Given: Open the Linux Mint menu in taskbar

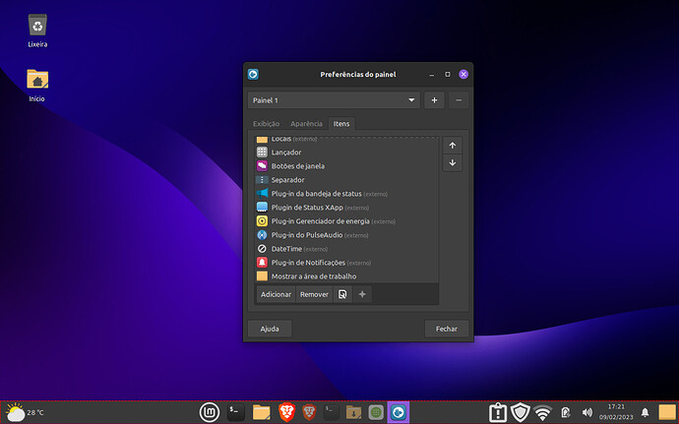Looking at the screenshot, I should 210,412.
